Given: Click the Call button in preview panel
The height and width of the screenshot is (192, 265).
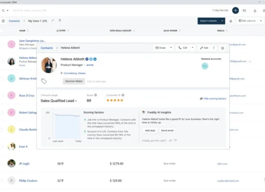Looking at the screenshot, I should click(183, 48).
